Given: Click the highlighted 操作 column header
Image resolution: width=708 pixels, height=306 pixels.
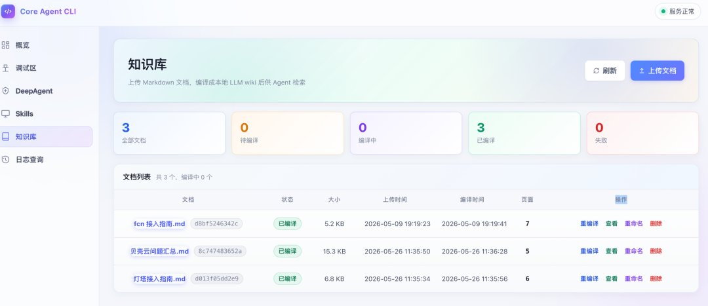Looking at the screenshot, I should [621, 199].
